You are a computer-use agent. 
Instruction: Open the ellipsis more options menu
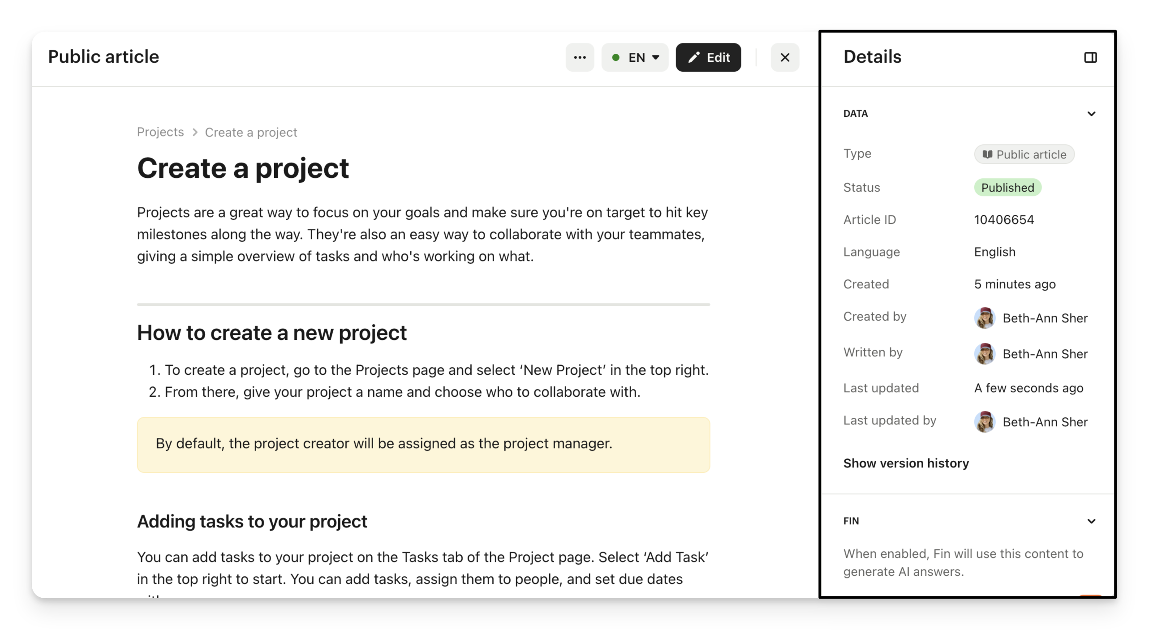[x=580, y=57]
